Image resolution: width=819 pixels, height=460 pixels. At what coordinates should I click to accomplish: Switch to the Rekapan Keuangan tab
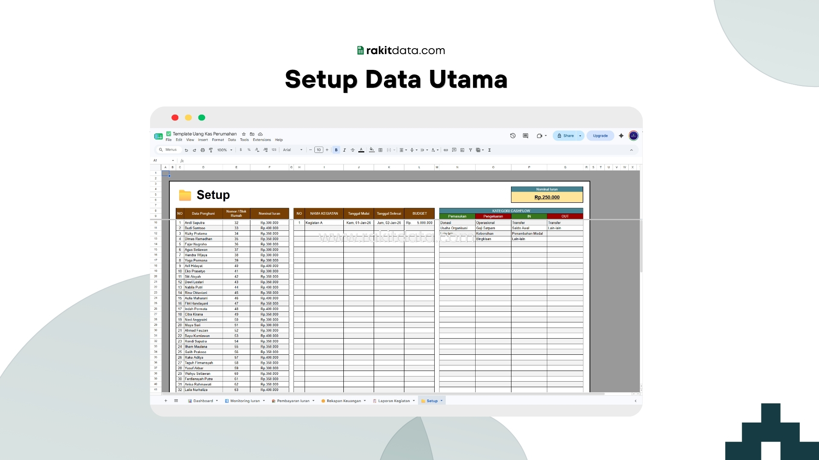click(x=343, y=401)
